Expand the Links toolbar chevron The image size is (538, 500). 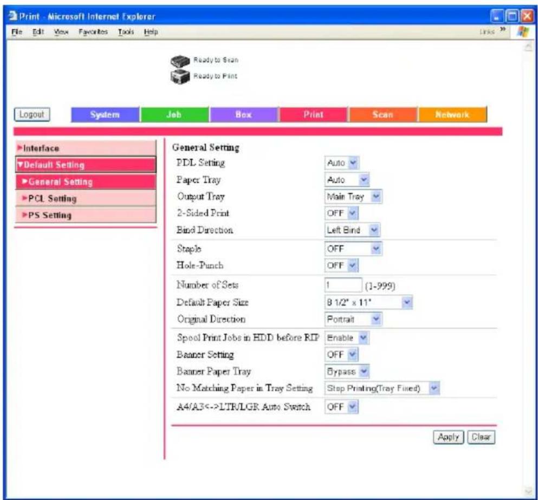click(x=503, y=29)
